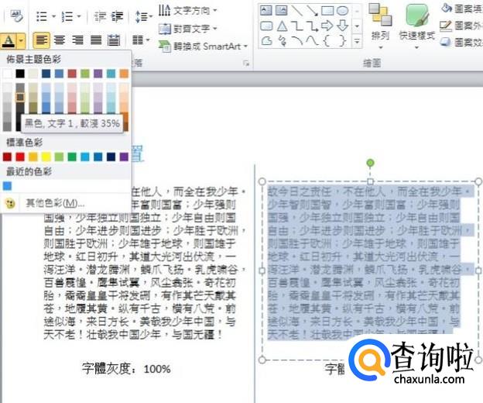Image resolution: width=483 pixels, height=403 pixels.
Task: Open the columns dropdown
Action: pyautogui.click(x=140, y=40)
